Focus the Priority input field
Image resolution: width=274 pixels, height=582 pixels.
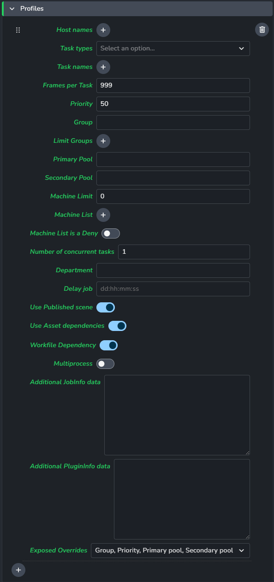(173, 104)
